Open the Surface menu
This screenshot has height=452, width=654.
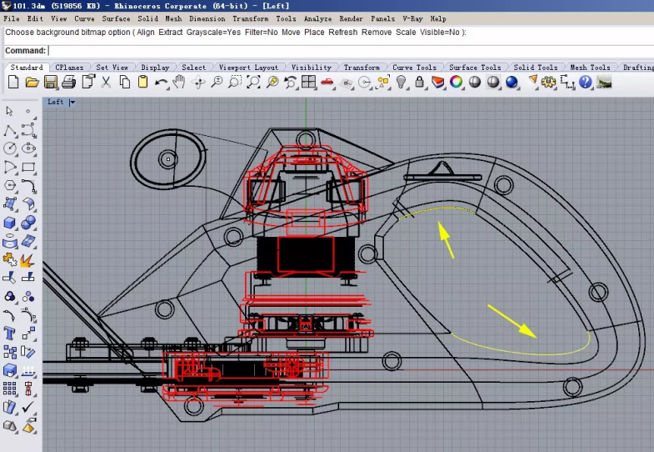coord(116,18)
